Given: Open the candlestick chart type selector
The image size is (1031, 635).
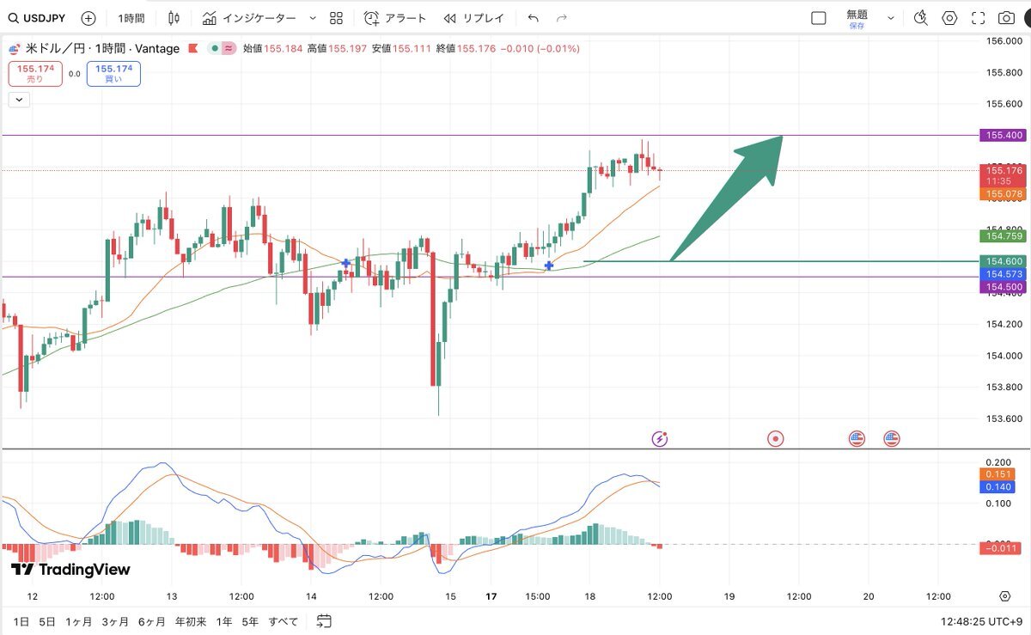Looking at the screenshot, I should coord(174,18).
